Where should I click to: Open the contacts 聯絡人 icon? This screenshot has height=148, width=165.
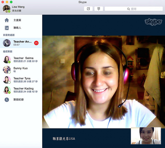point(7,28)
